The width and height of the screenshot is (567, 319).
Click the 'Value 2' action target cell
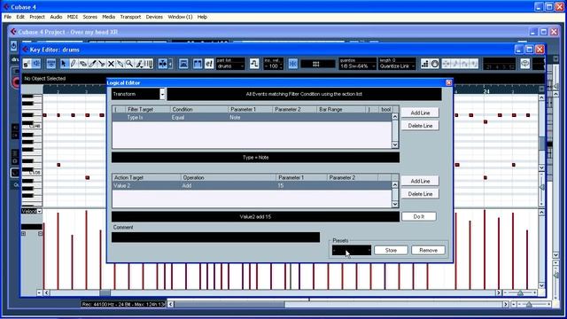[x=122, y=186]
